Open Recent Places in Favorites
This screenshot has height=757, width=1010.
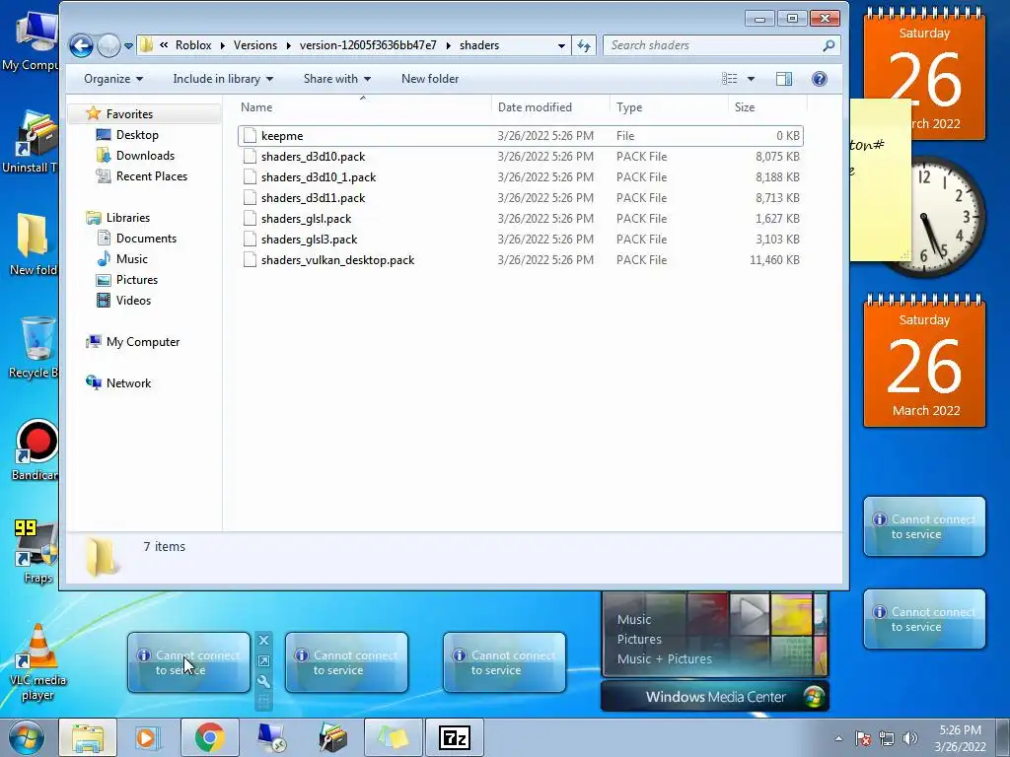[141, 175]
